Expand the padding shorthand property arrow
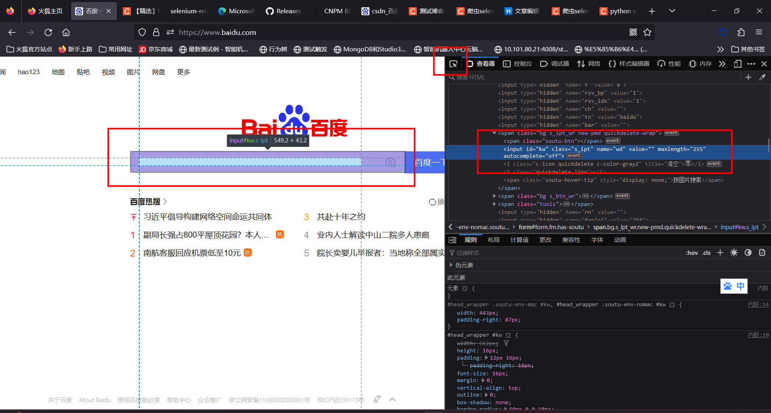The width and height of the screenshot is (771, 413). pos(486,358)
